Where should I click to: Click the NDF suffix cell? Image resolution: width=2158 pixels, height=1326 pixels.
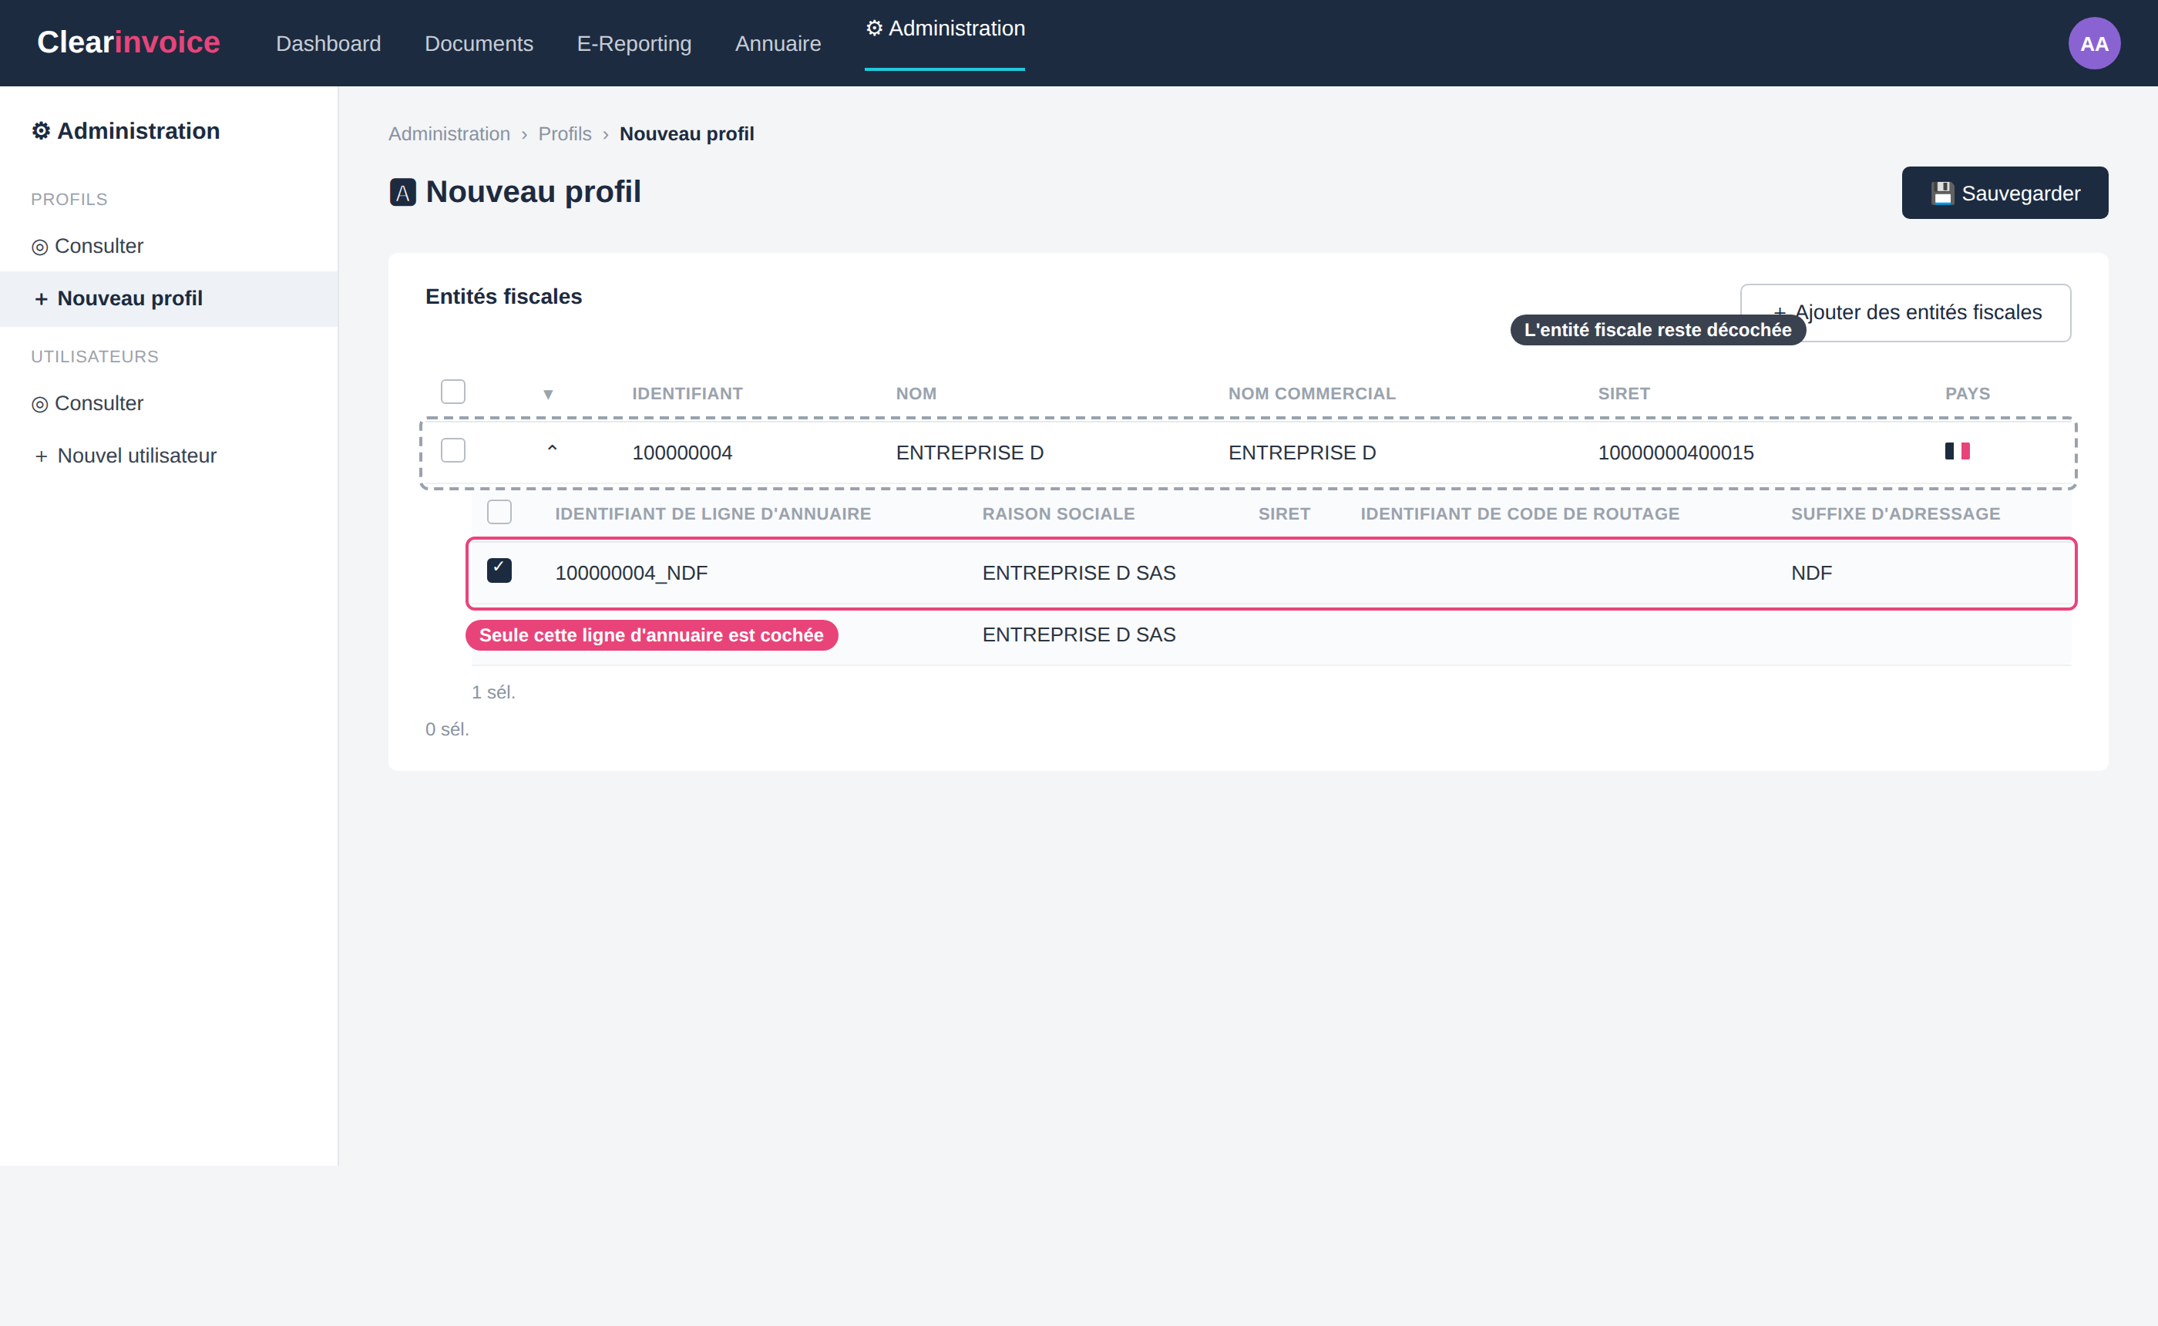coord(1811,573)
